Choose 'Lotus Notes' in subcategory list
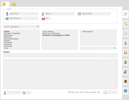The image size is (129, 100). click(48, 32)
